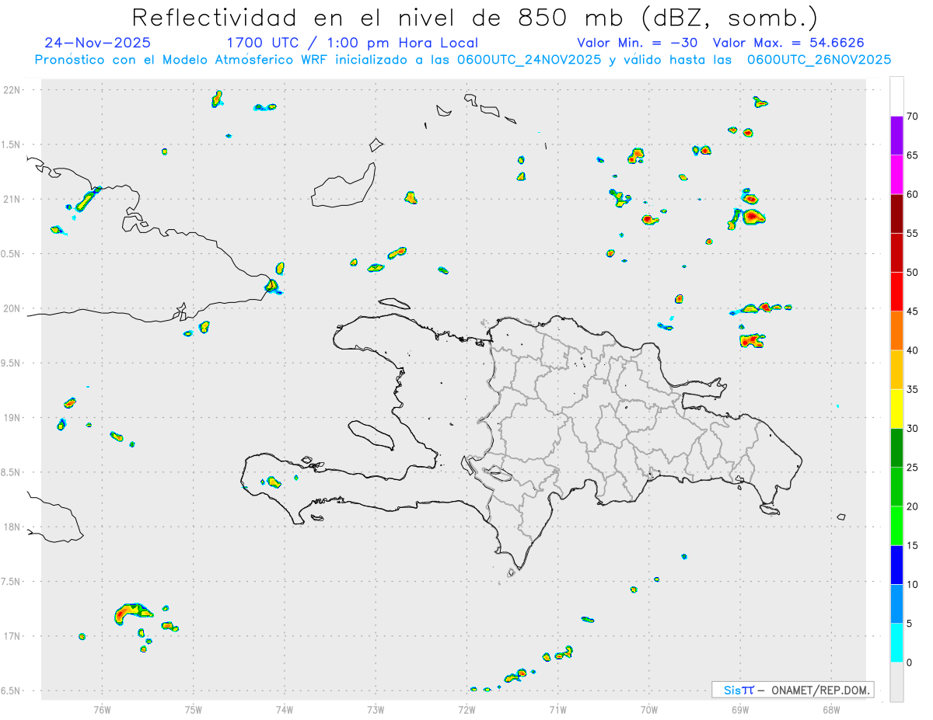Pick the dark green 25-30 dBZ band

(896, 448)
